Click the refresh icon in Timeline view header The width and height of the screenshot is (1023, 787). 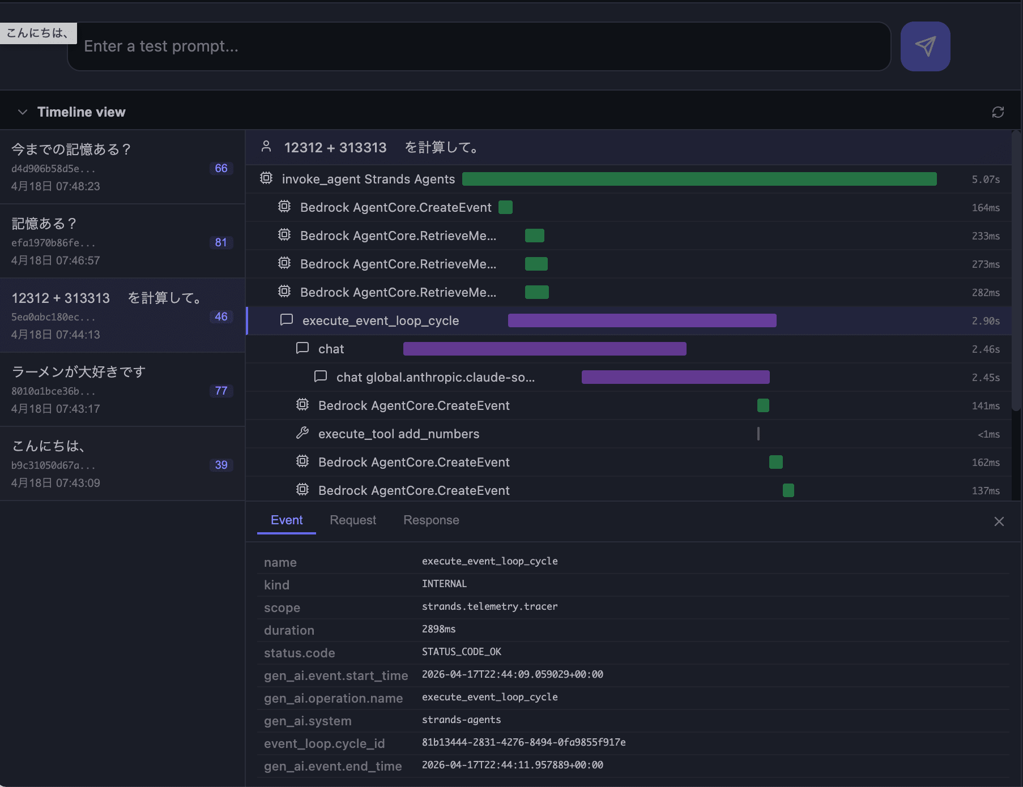tap(998, 112)
